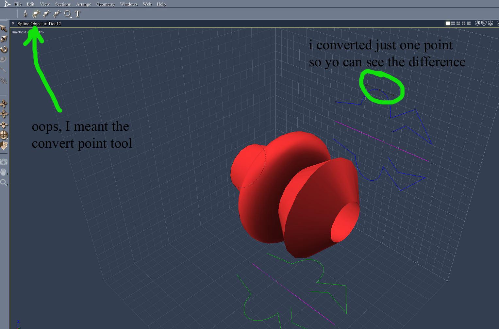
Task: Select the Text tool
Action: 77,14
